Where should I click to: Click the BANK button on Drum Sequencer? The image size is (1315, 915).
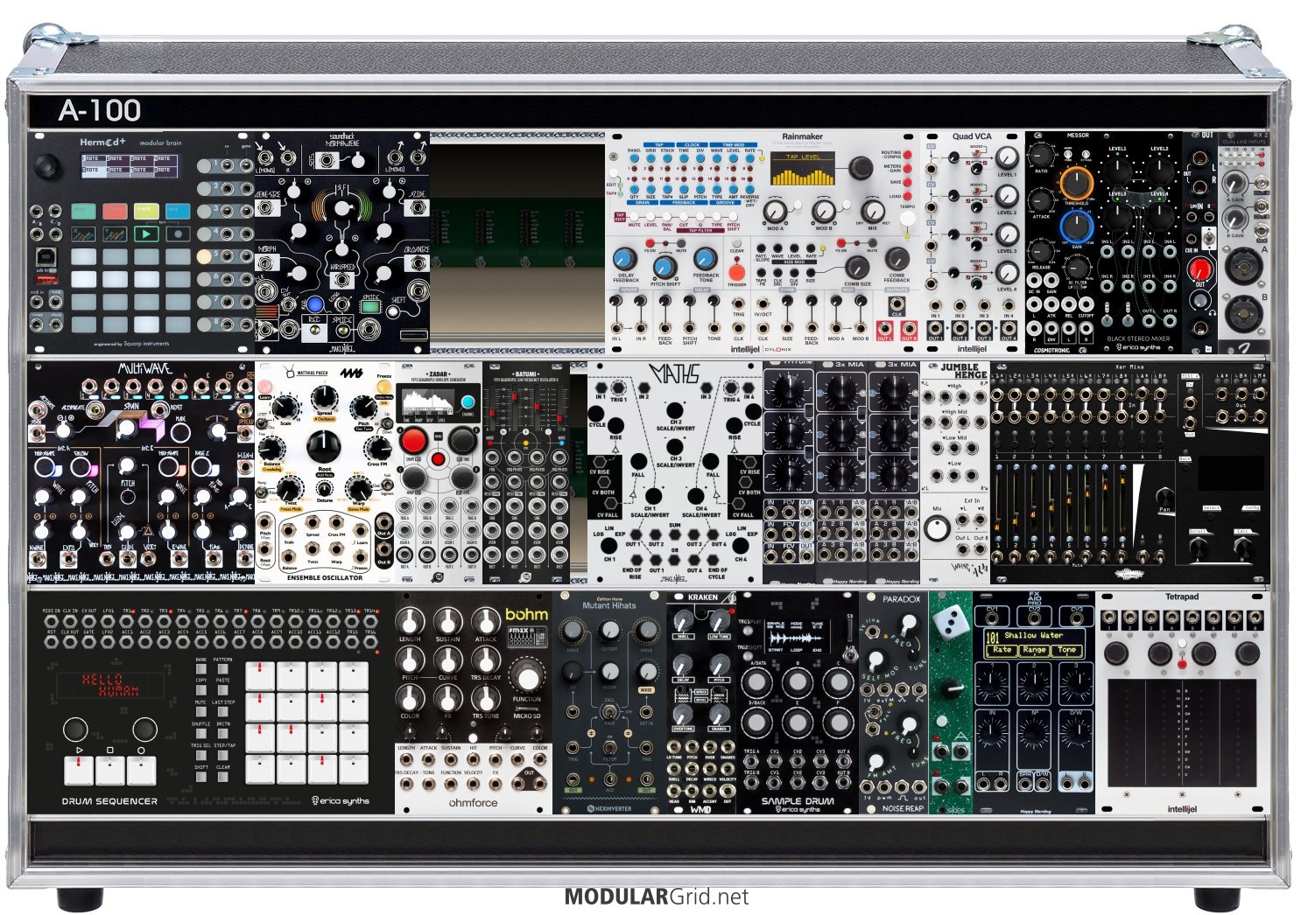(x=200, y=669)
